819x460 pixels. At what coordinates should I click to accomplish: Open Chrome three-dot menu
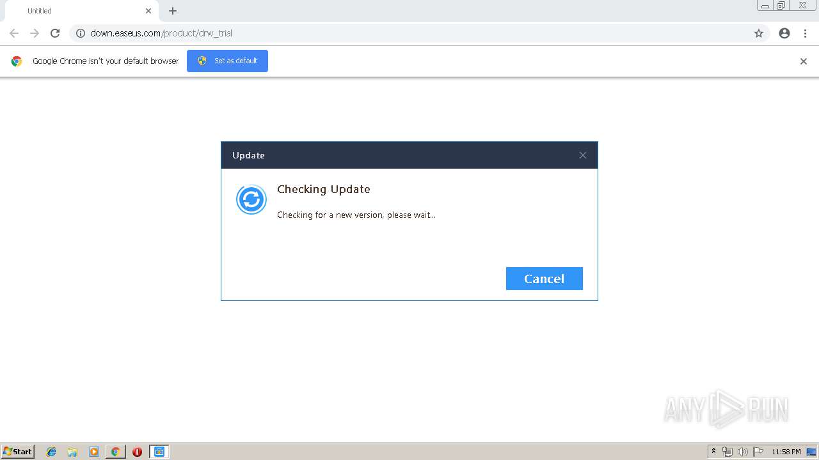click(805, 33)
